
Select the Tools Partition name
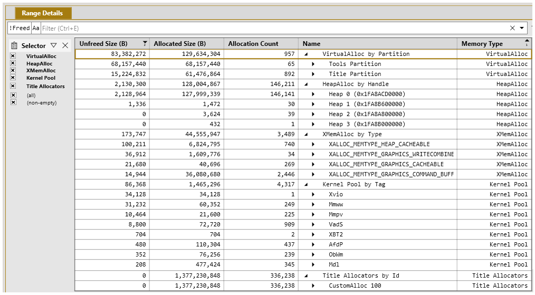click(x=355, y=64)
